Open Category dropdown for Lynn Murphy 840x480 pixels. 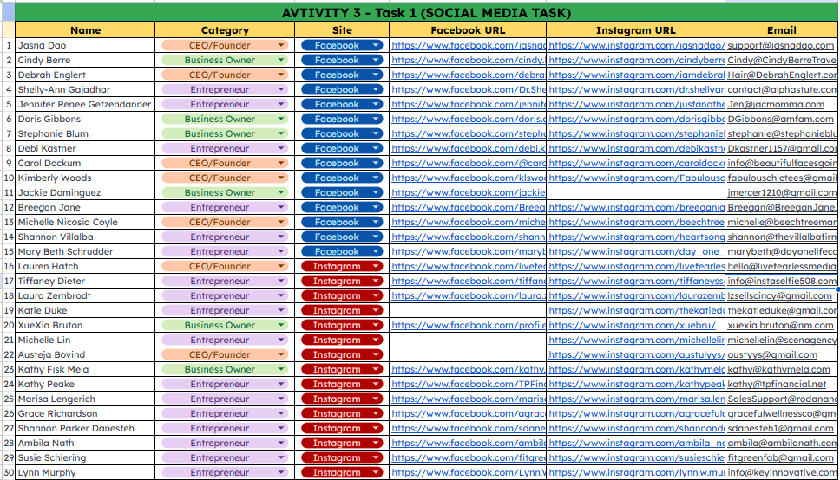[x=280, y=472]
